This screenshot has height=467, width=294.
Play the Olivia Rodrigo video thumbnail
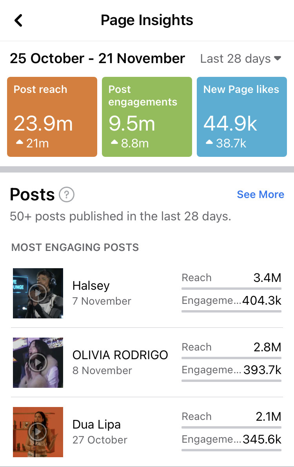pyautogui.click(x=38, y=363)
